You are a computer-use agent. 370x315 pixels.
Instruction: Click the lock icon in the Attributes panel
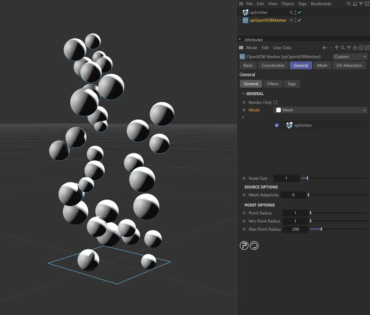coord(355,48)
